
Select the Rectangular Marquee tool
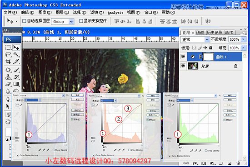click(8, 48)
